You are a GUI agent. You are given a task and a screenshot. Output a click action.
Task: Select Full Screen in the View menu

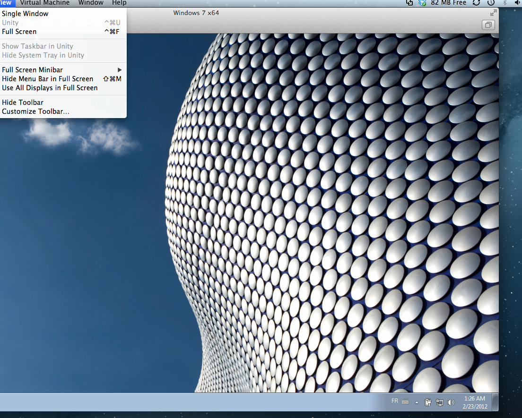(63, 32)
